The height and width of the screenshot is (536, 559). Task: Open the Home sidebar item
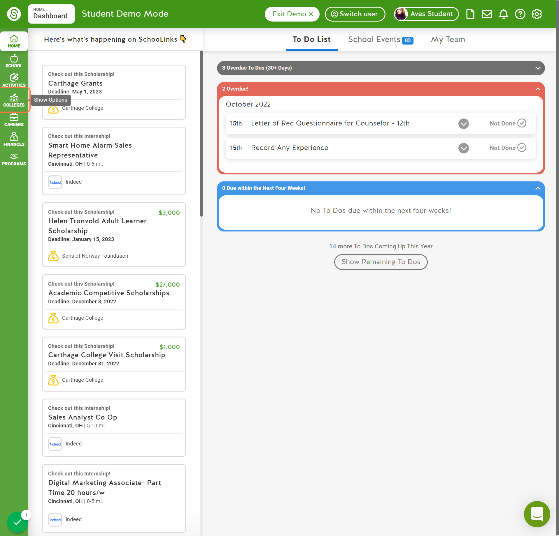pyautogui.click(x=14, y=41)
